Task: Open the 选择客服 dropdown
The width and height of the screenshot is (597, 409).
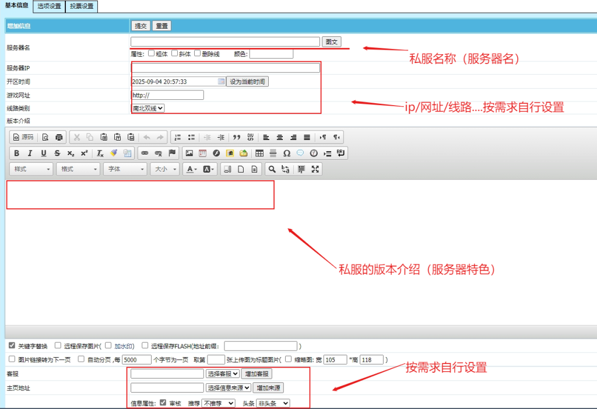Action: point(223,373)
